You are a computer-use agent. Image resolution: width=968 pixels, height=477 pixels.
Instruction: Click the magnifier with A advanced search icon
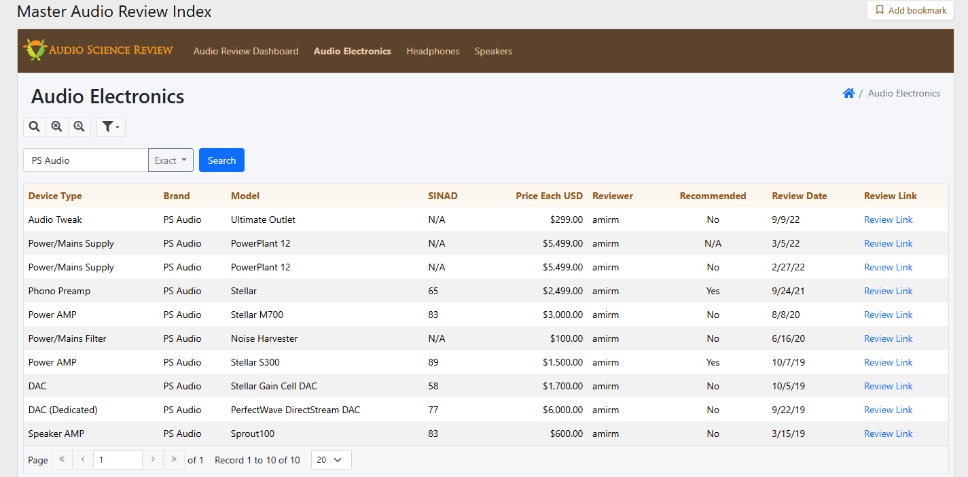79,127
